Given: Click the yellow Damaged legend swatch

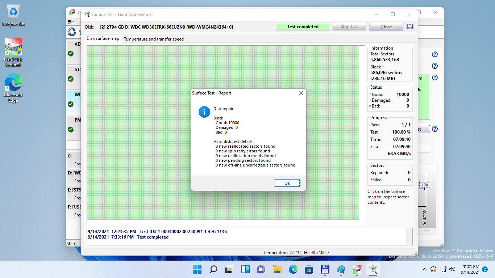Looking at the screenshot, I should (x=370, y=100).
